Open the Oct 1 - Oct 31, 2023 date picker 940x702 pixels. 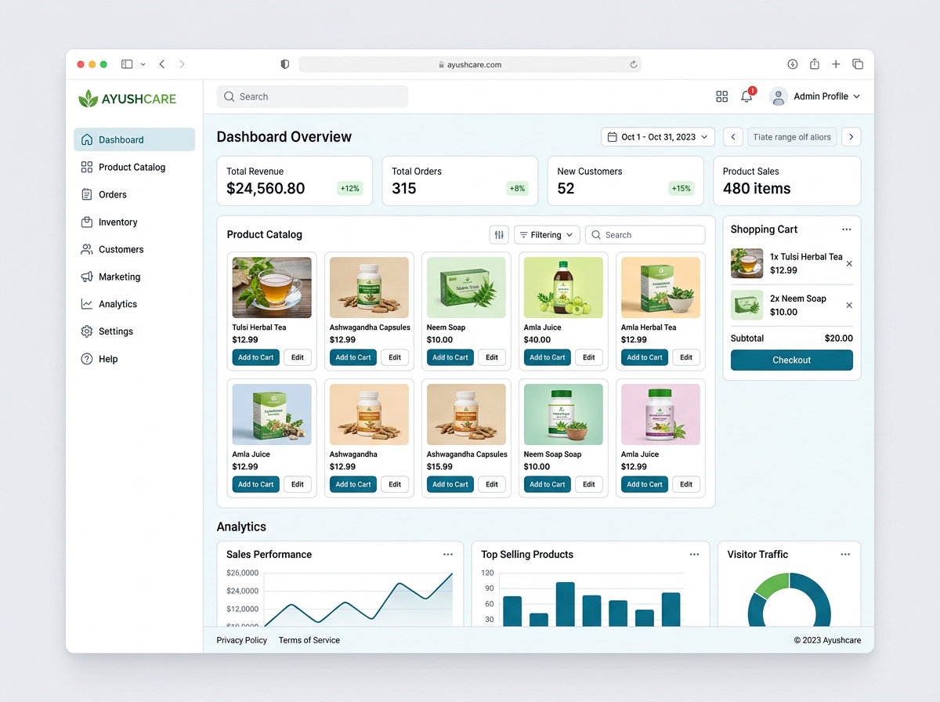[658, 137]
